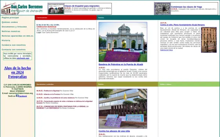Open Noticias aparecidas en mm.cc.

[x=18, y=36]
